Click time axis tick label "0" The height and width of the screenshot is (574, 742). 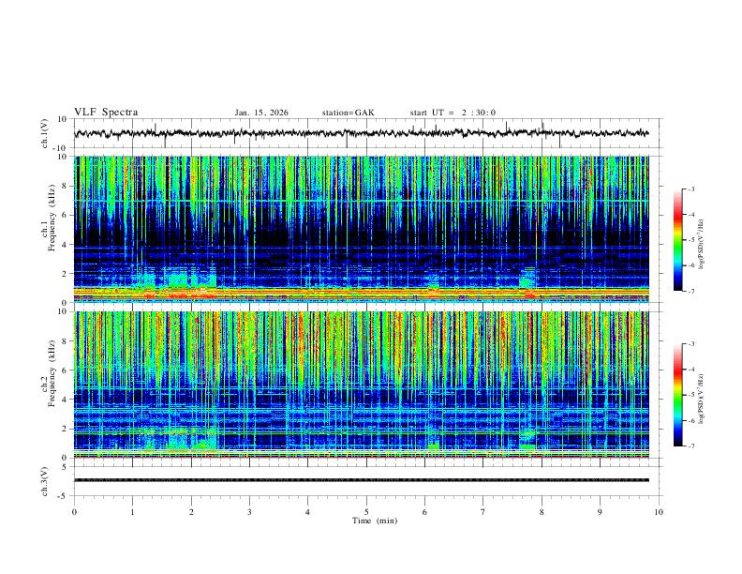[x=74, y=512]
